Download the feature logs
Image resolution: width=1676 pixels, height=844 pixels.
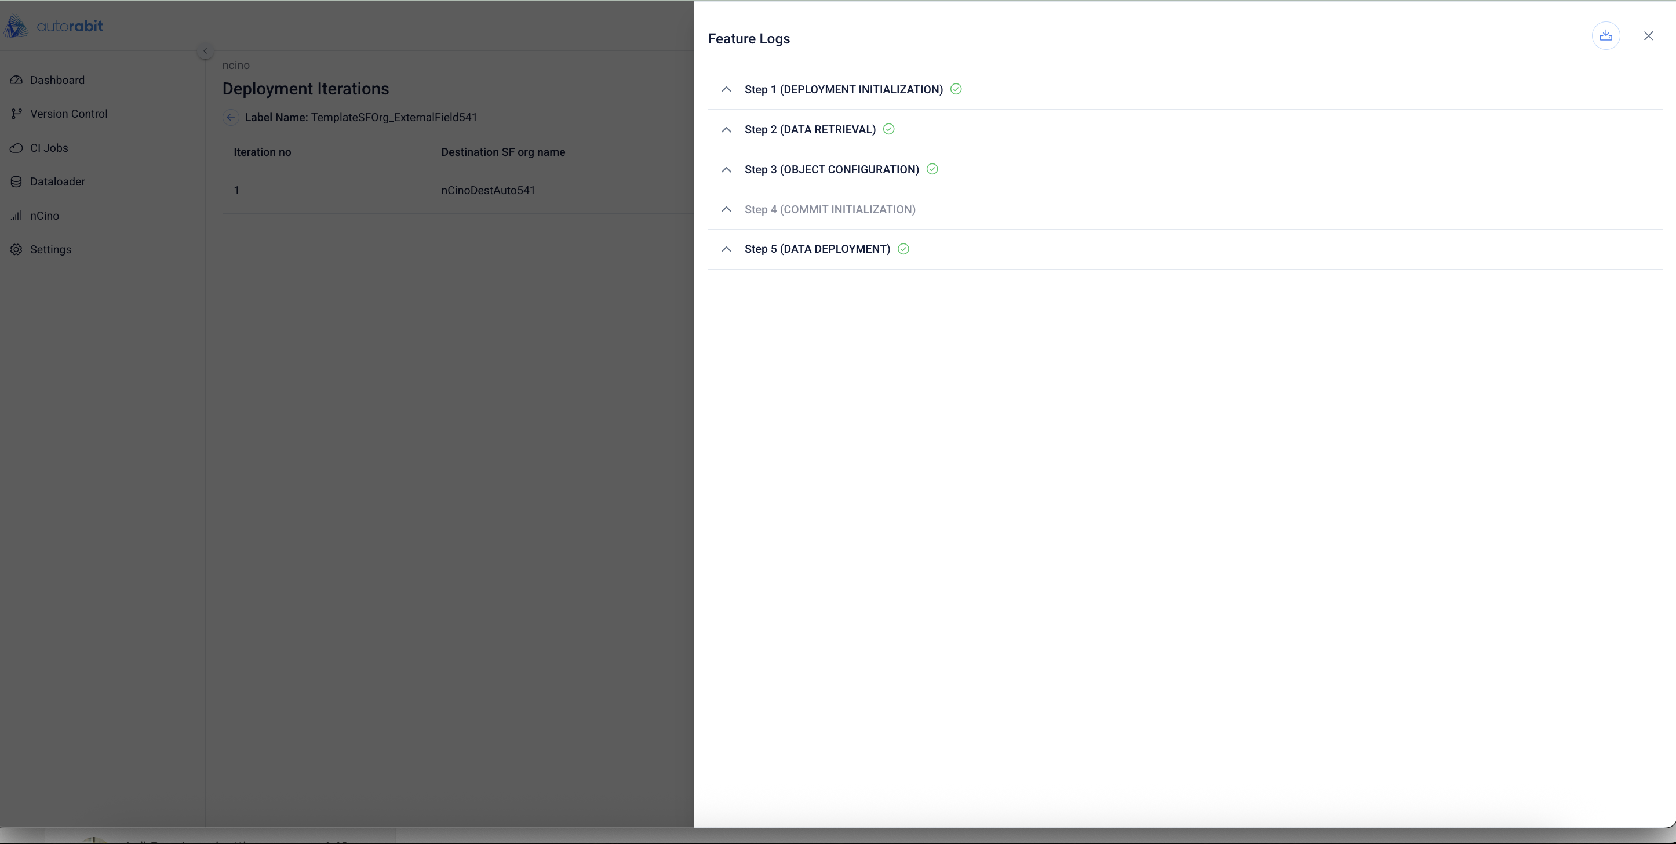coord(1605,36)
